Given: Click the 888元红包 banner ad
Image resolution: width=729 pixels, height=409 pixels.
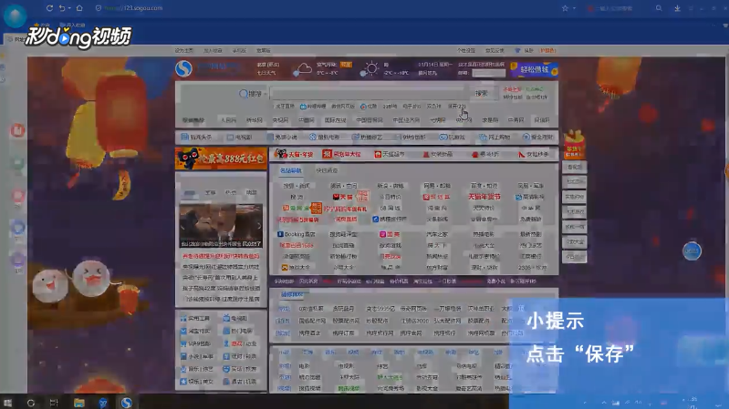Looking at the screenshot, I should [x=221, y=158].
